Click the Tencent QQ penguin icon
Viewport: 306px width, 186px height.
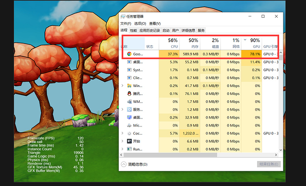click(x=129, y=94)
